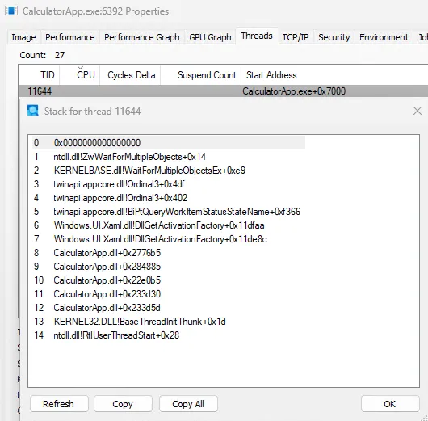The width and height of the screenshot is (428, 421).
Task: Switch to the Performance tab
Action: (70, 37)
